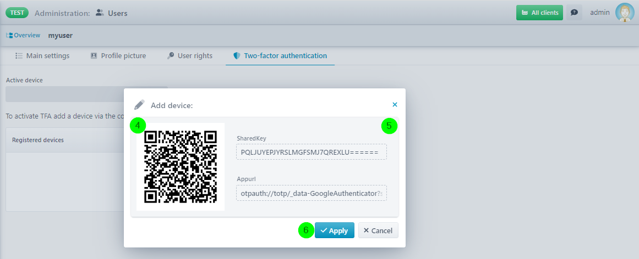Open the All clients button
Viewport: 639px width, 259px height.
tap(539, 13)
